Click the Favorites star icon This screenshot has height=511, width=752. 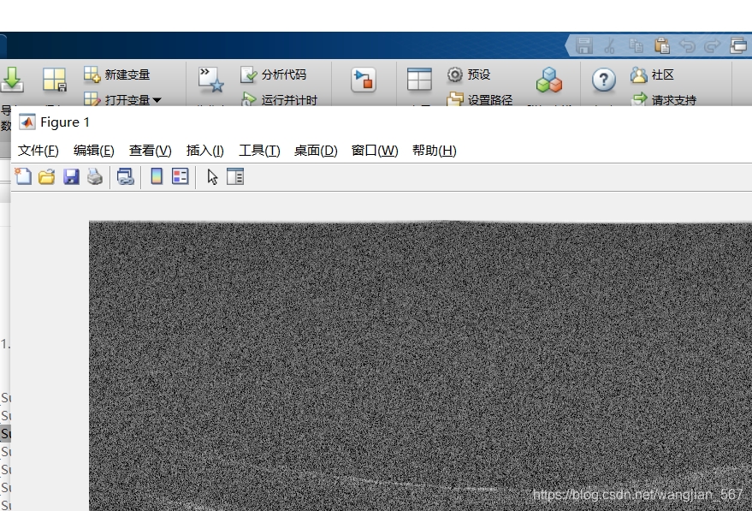pos(211,79)
